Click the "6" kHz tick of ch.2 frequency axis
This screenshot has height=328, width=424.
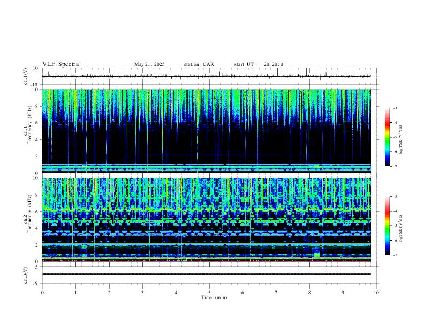pos(37,212)
